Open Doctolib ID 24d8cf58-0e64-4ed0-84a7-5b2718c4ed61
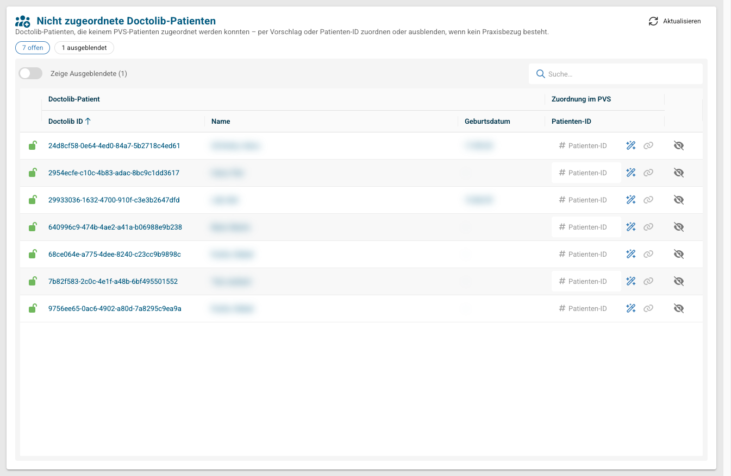The image size is (731, 476). click(114, 145)
